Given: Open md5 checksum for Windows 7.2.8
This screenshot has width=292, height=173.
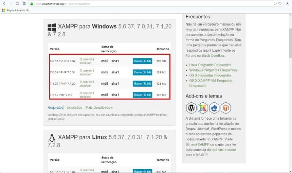Looking at the screenshot, I should (x=105, y=95).
